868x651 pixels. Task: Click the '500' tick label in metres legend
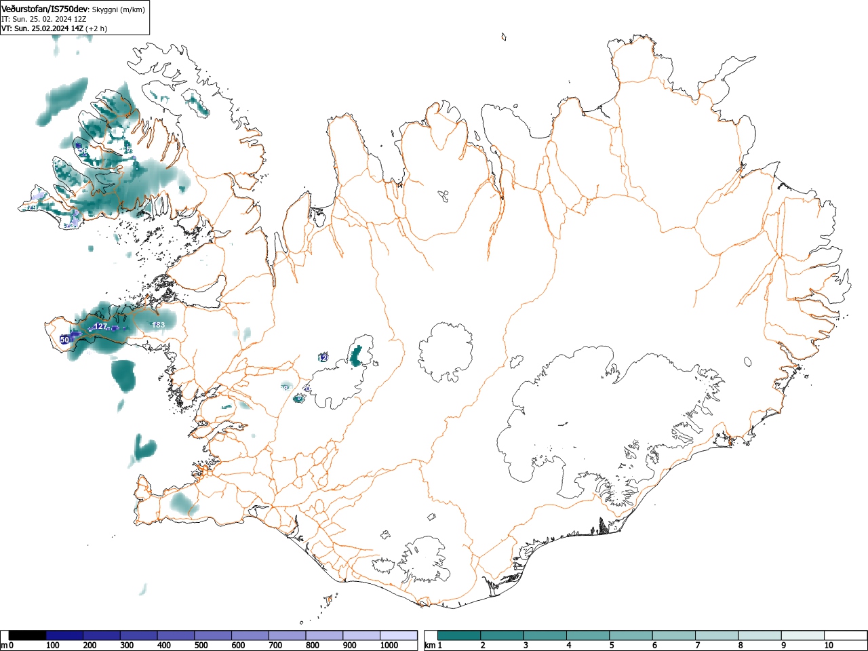pyautogui.click(x=201, y=646)
